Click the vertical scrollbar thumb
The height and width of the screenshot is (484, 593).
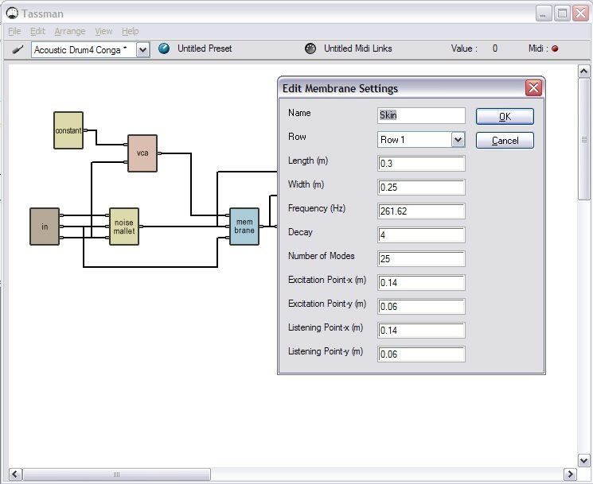(x=583, y=139)
